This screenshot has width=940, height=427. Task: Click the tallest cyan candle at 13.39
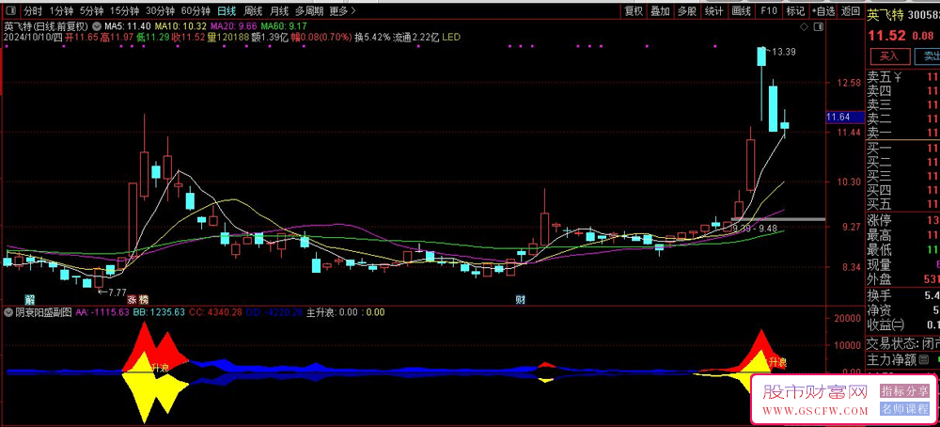click(x=761, y=56)
